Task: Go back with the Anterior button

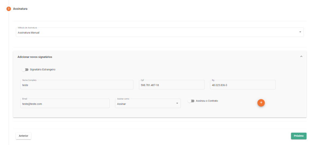Action: pyautogui.click(x=24, y=136)
